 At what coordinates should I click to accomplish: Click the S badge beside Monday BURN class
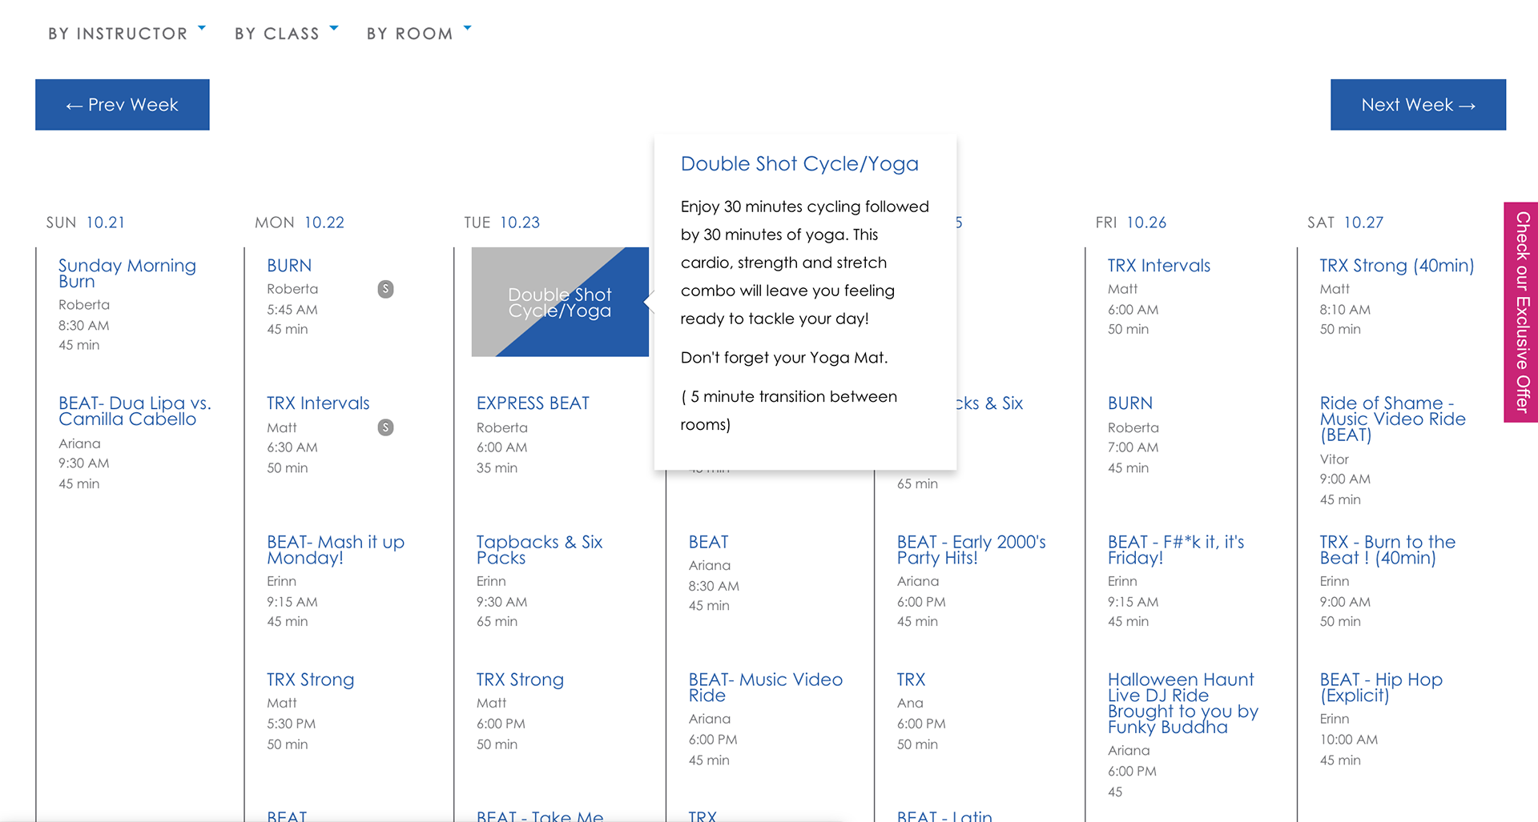[x=385, y=289]
